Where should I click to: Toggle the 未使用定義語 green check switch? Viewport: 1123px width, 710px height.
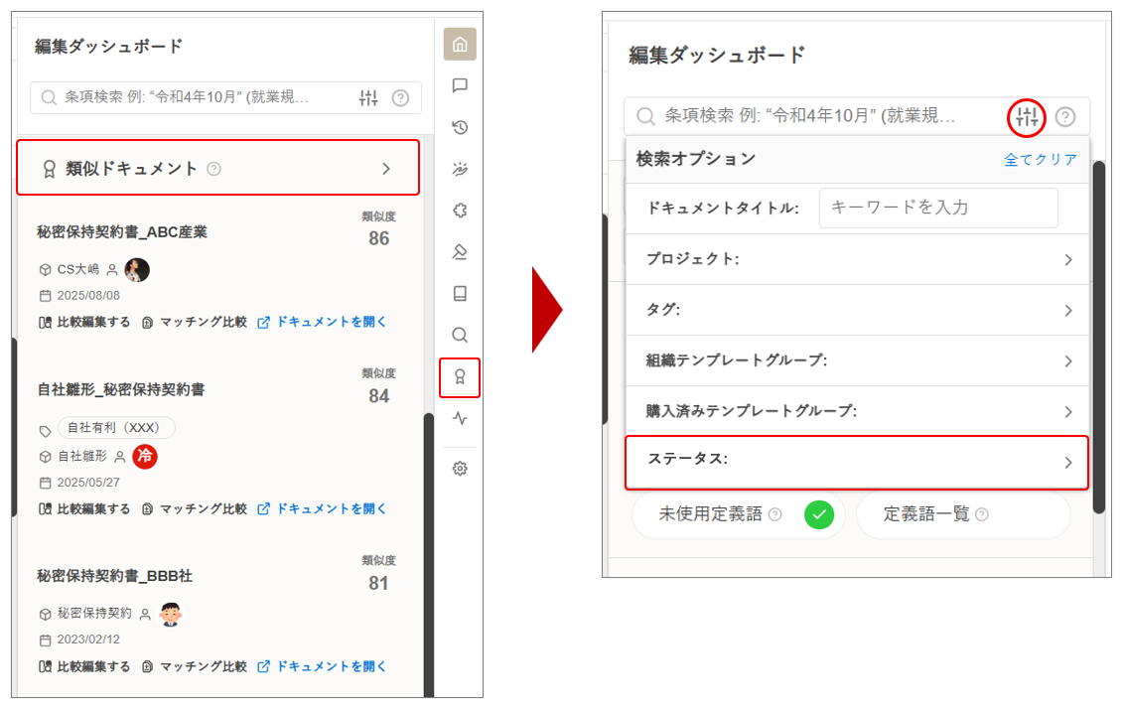pyautogui.click(x=819, y=514)
